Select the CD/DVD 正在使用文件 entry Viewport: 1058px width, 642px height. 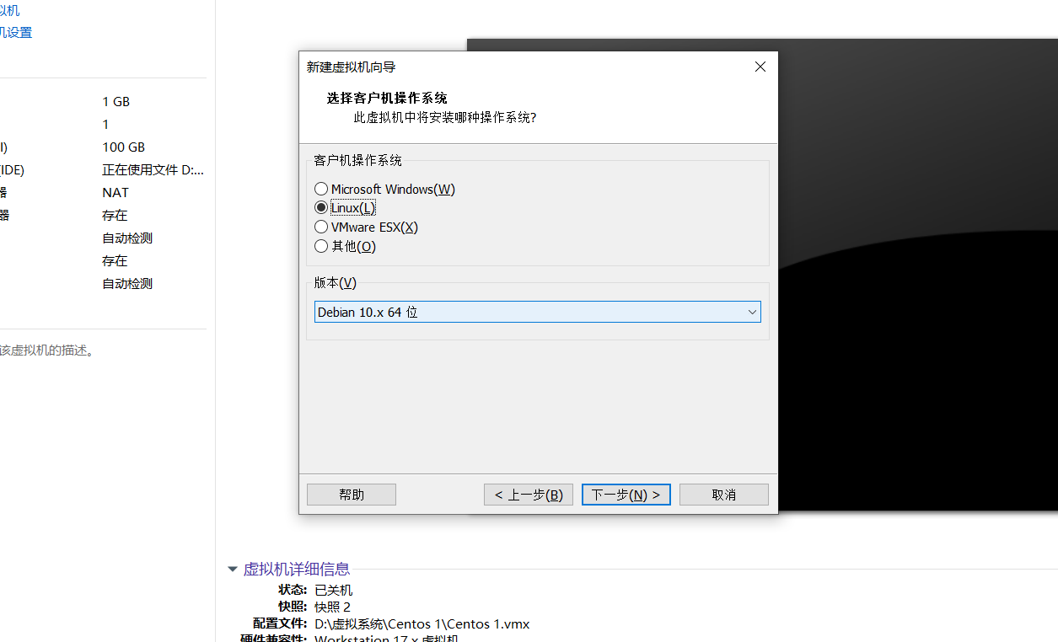click(x=153, y=169)
